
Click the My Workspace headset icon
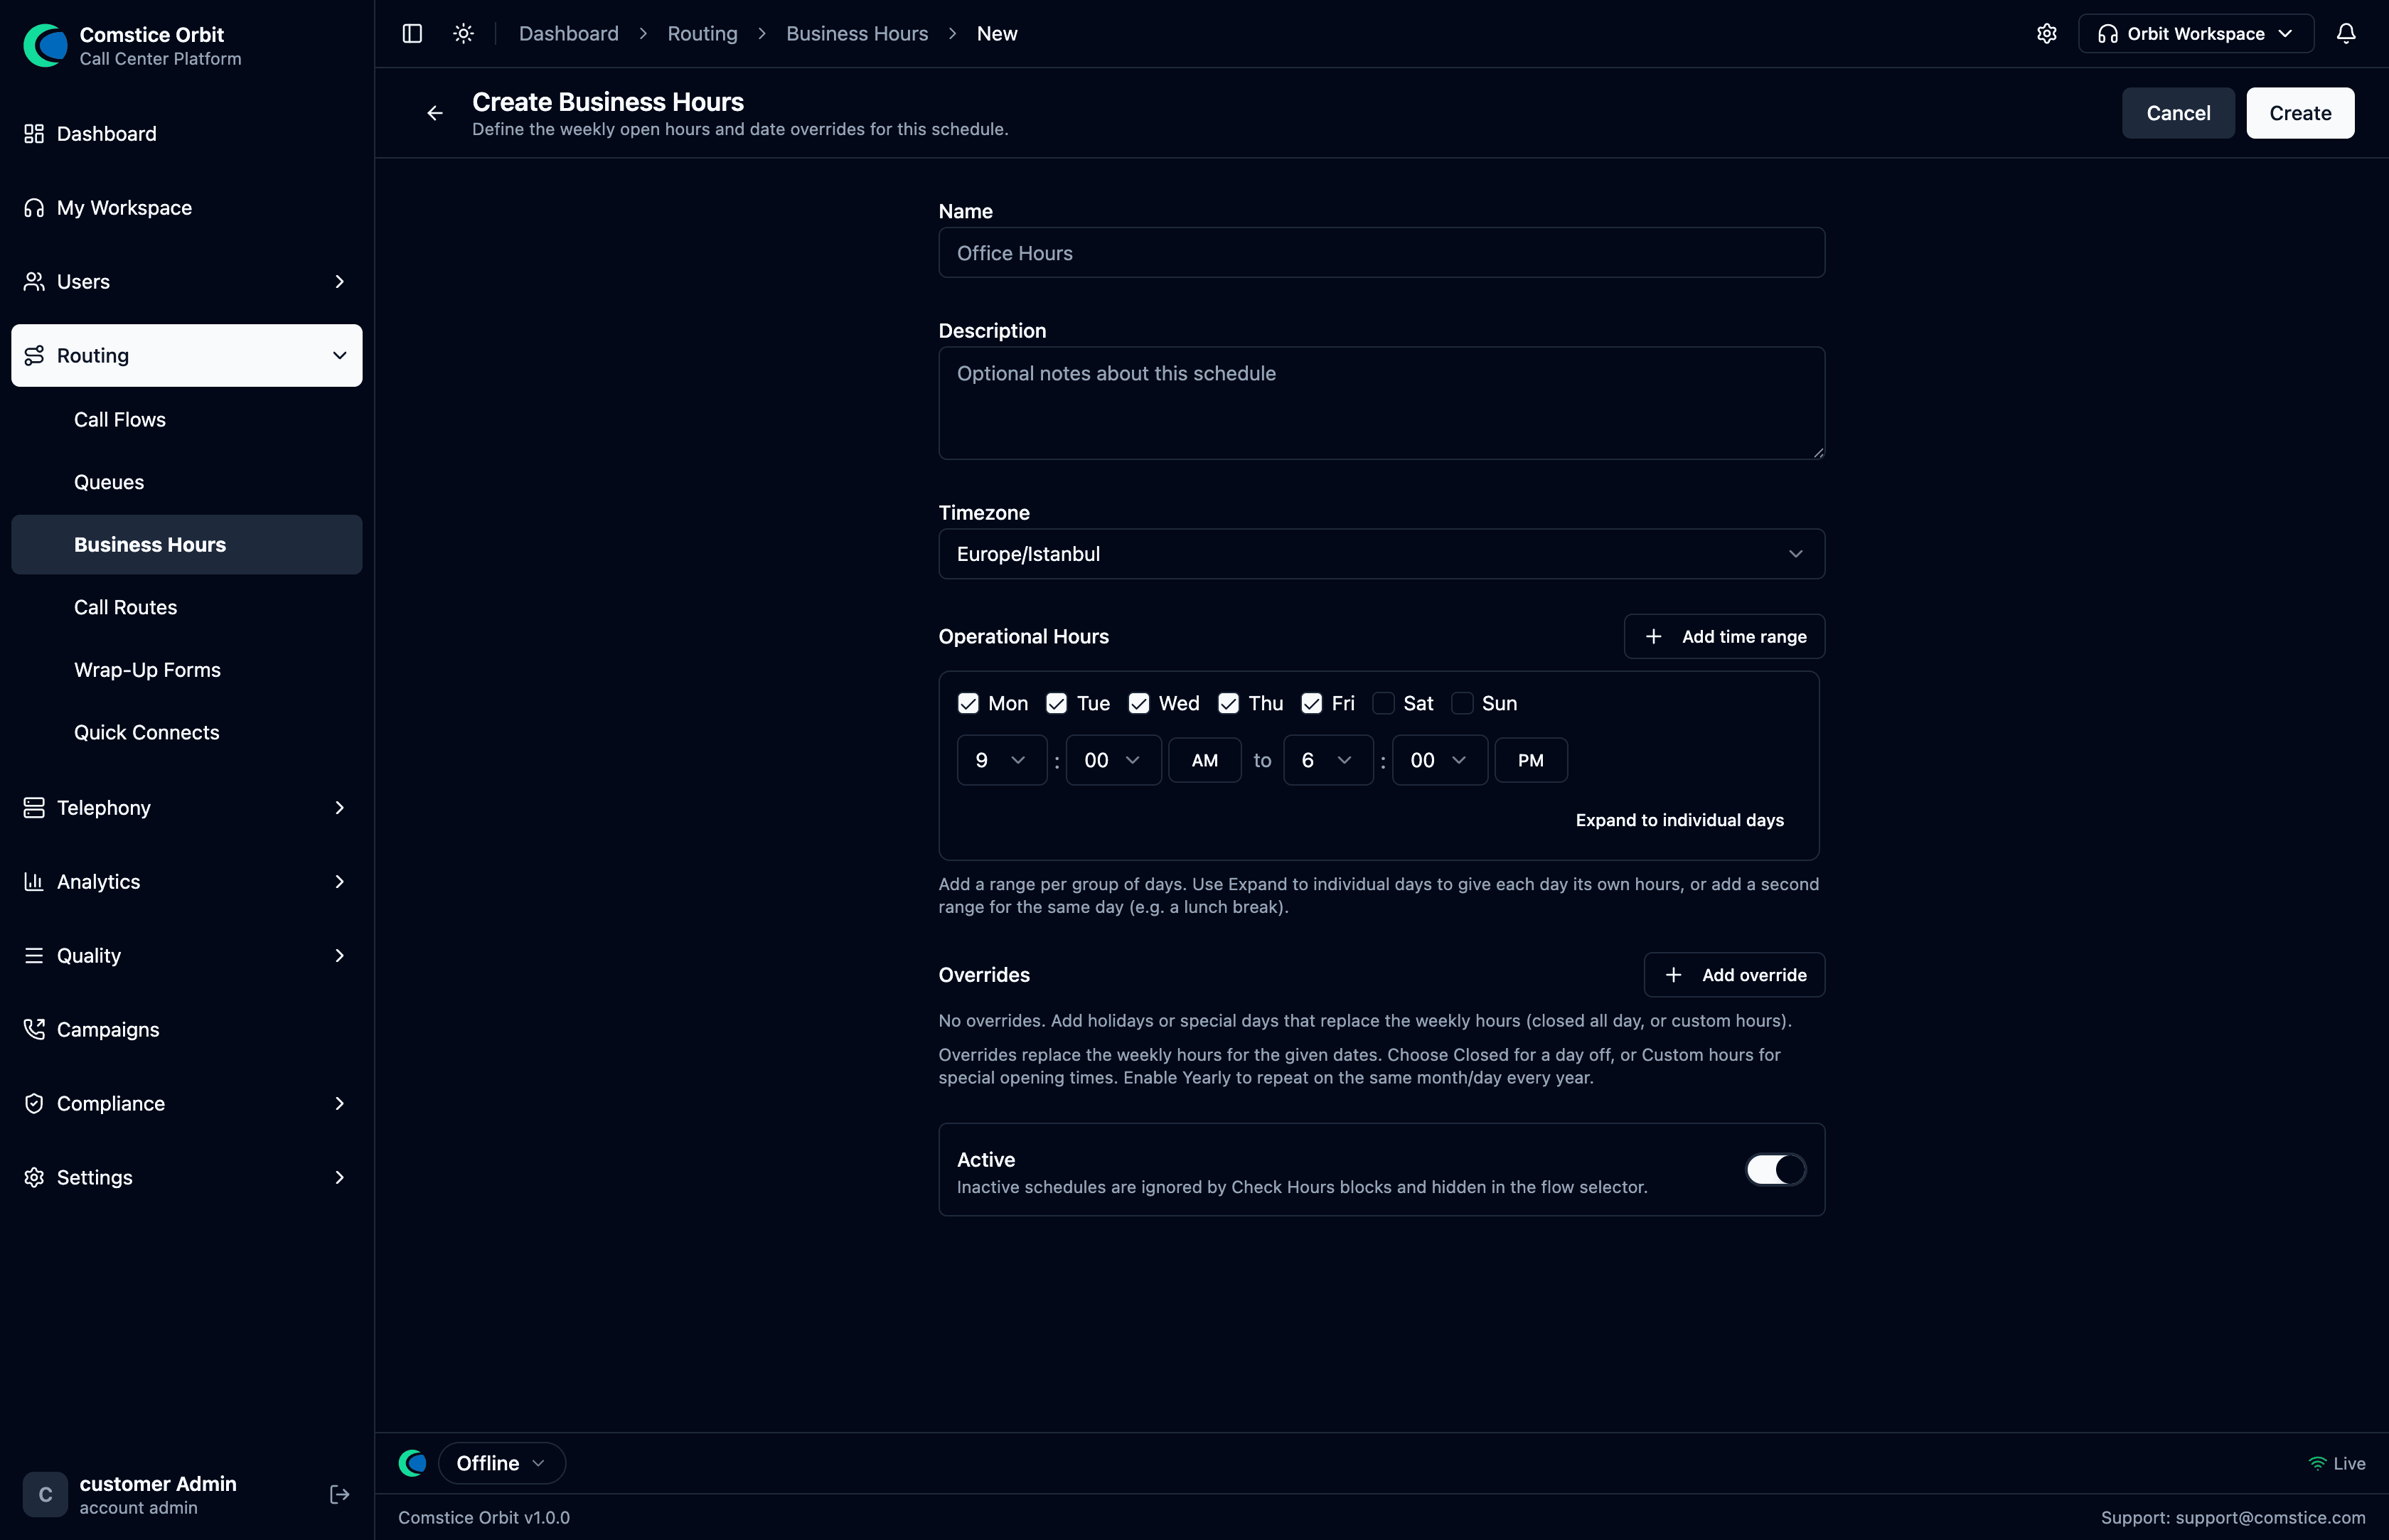pos(34,207)
